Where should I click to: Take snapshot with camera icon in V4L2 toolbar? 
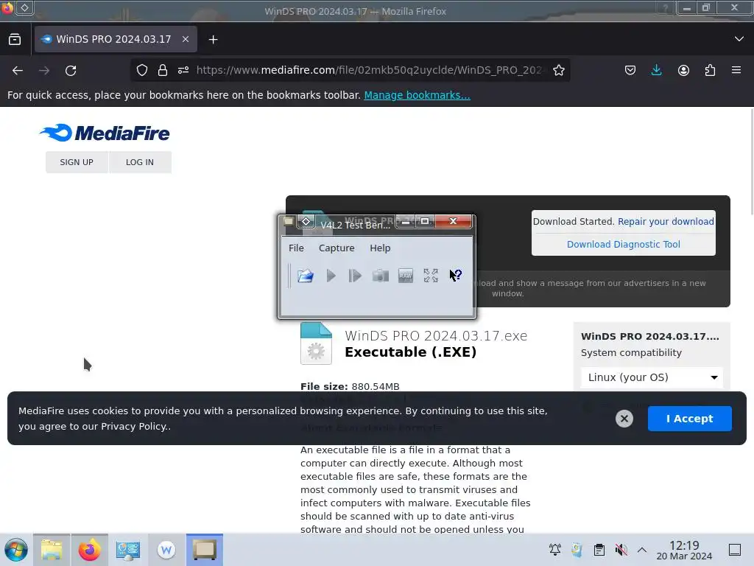coord(381,276)
